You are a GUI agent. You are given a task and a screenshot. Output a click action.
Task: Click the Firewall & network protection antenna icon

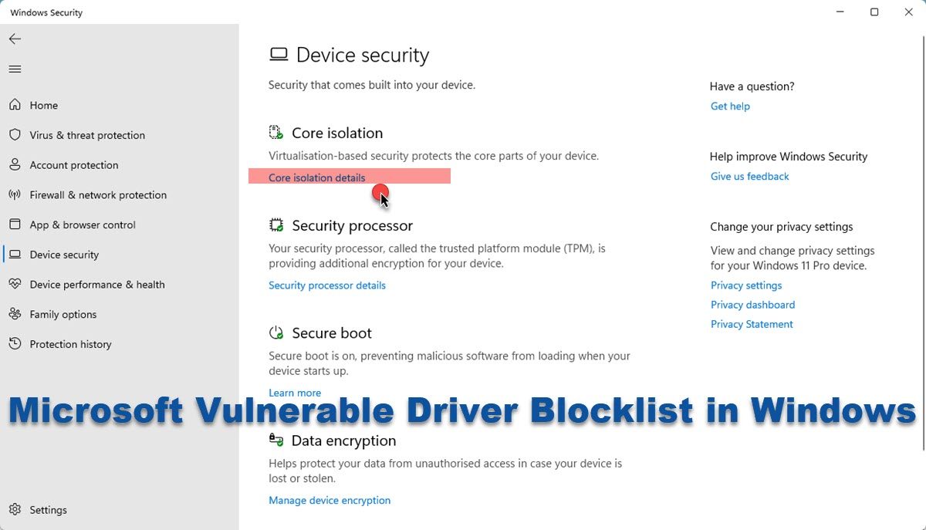[x=15, y=195]
